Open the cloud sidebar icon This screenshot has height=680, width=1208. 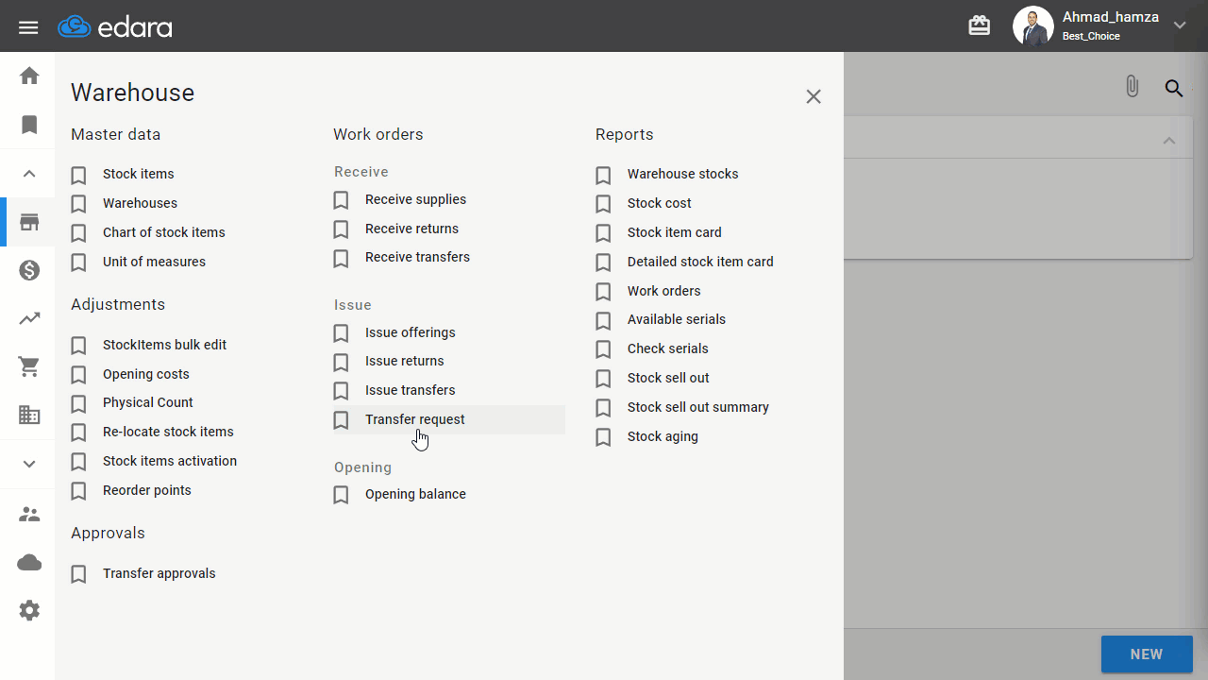(29, 563)
